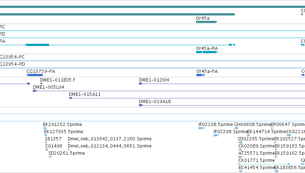Viewport: 305px width, 173px height.
Task: Open the CG13739-PA label
Action: click(41, 71)
